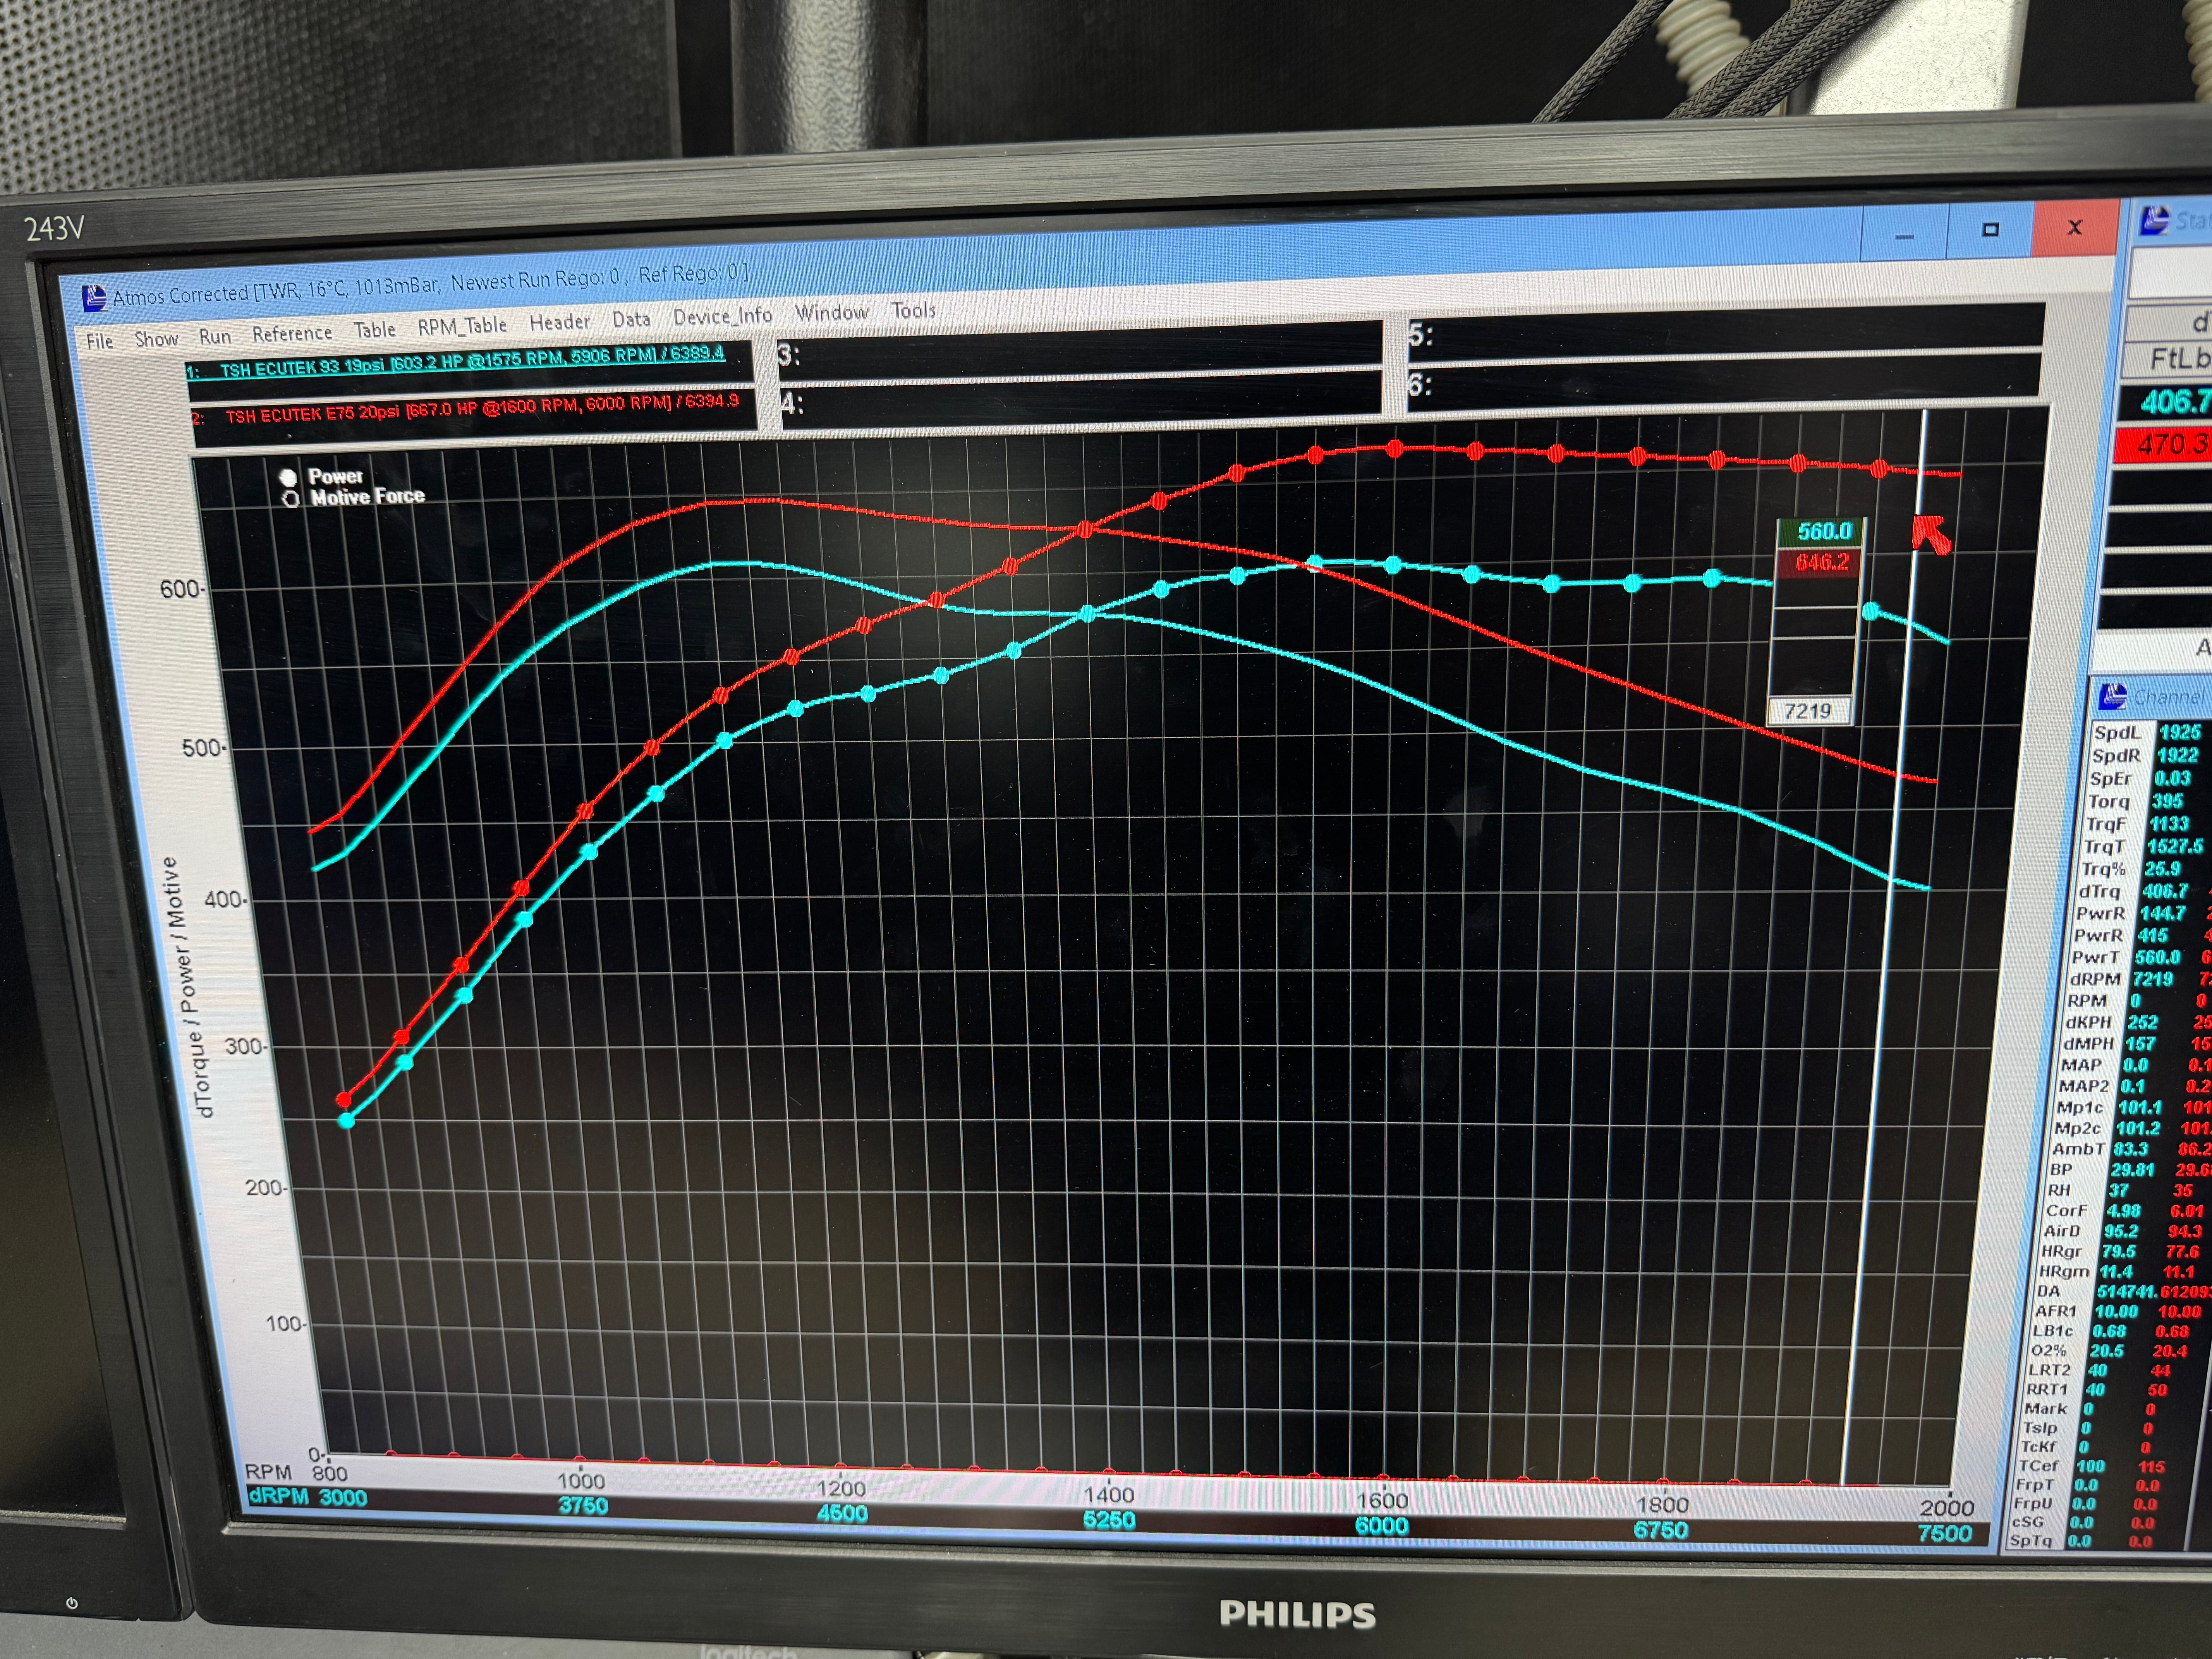2212x1659 pixels.
Task: Open the Table menu
Action: point(375,330)
